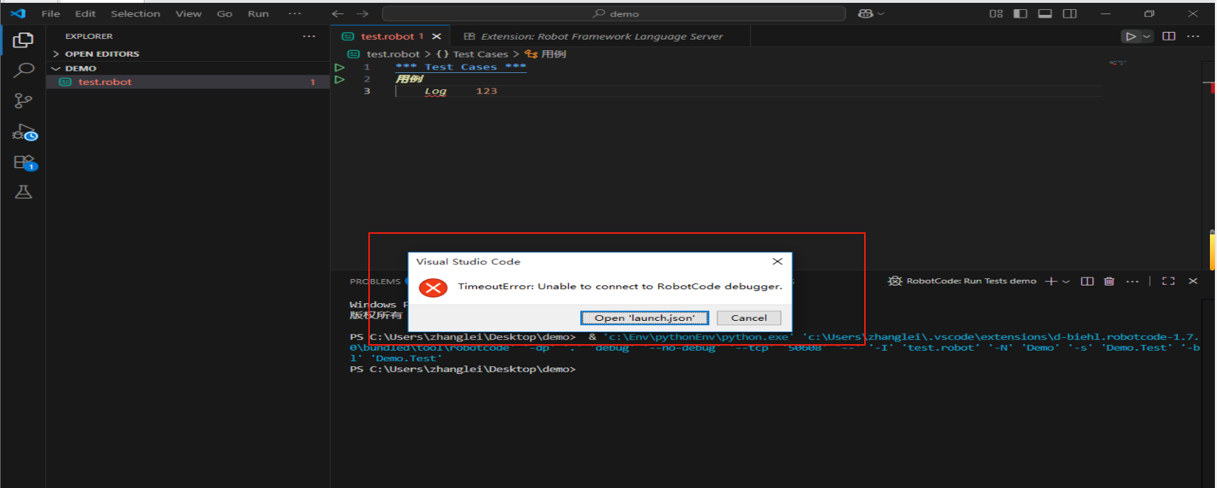
Task: Open the Selection menu
Action: 135,13
